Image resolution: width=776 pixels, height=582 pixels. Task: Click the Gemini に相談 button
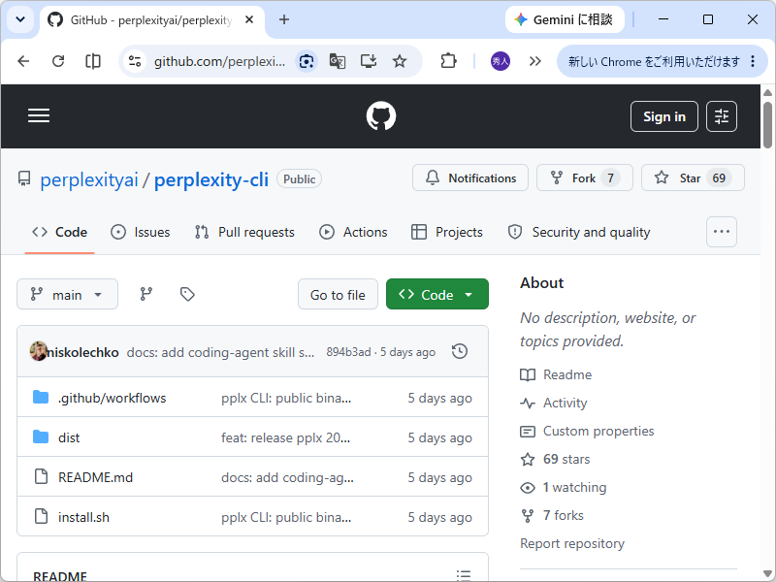(565, 19)
